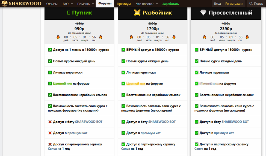The image size is (266, 156).
Task: Click the red cross beside Путник bot access
Action: click(x=50, y=122)
